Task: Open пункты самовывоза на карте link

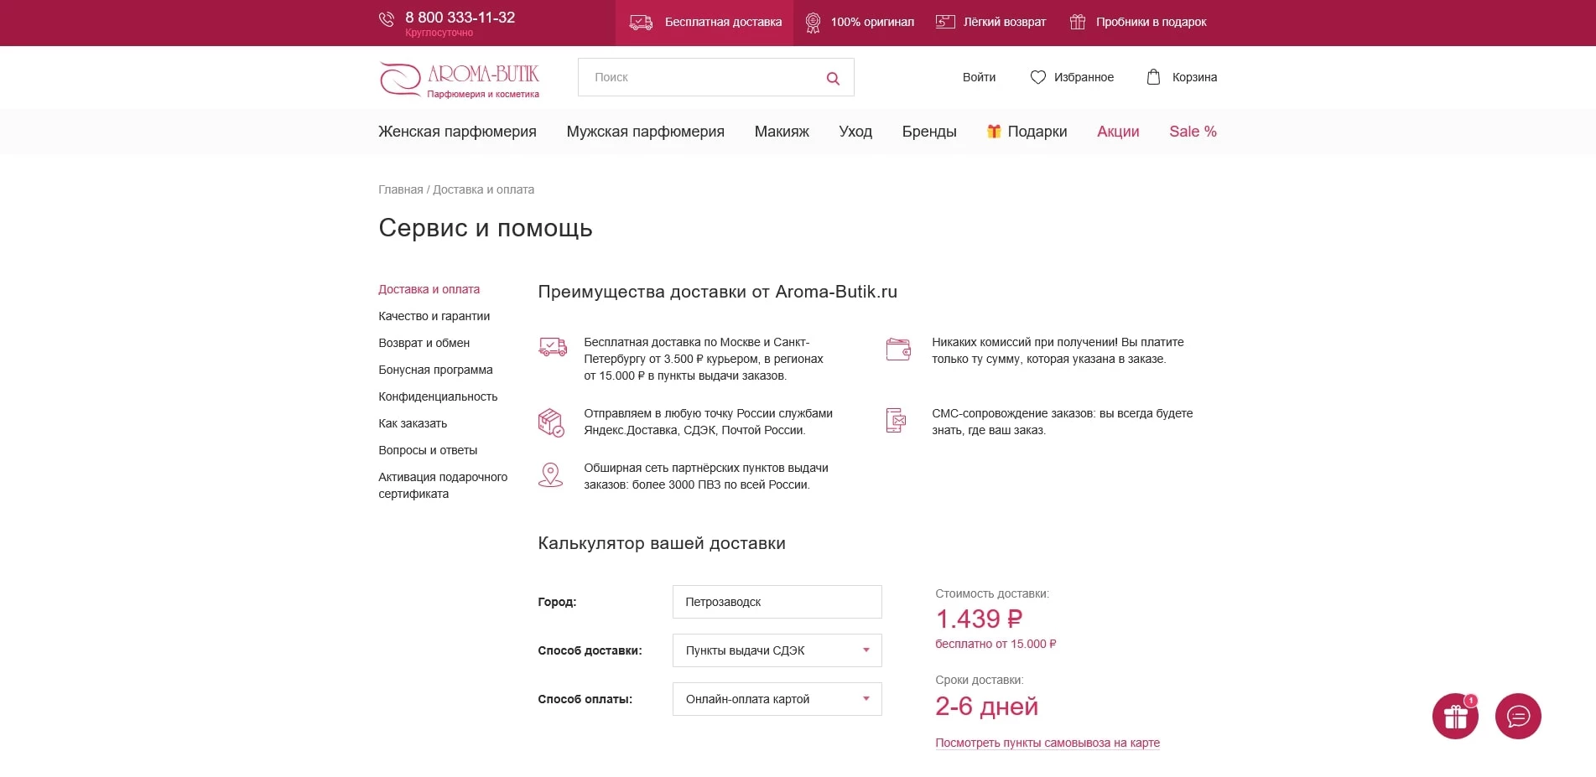Action: (x=1047, y=743)
